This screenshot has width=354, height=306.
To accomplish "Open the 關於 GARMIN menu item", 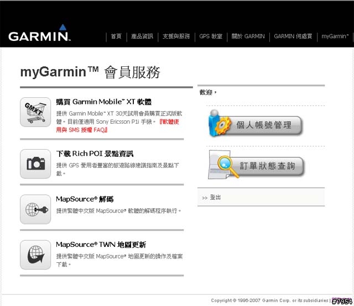I will click(x=248, y=36).
